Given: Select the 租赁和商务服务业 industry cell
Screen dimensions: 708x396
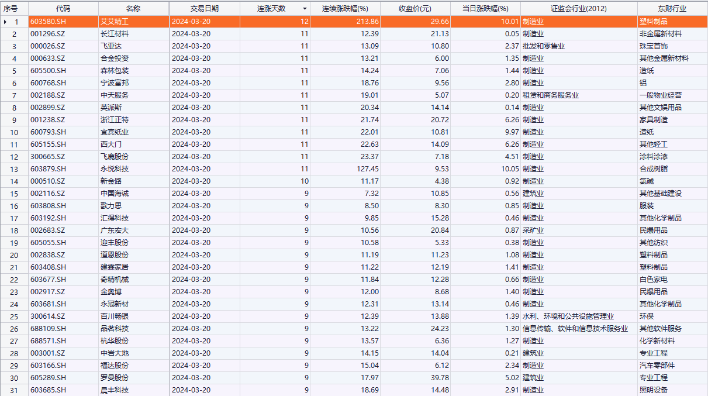Looking at the screenshot, I should [x=551, y=95].
